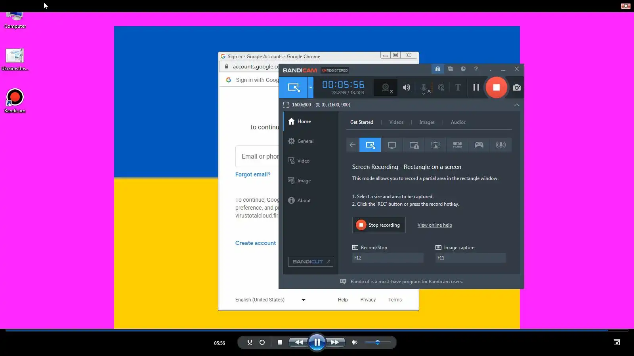Screen dimensions: 634x356
Task: Adjust the media player volume slider
Action: click(x=378, y=343)
